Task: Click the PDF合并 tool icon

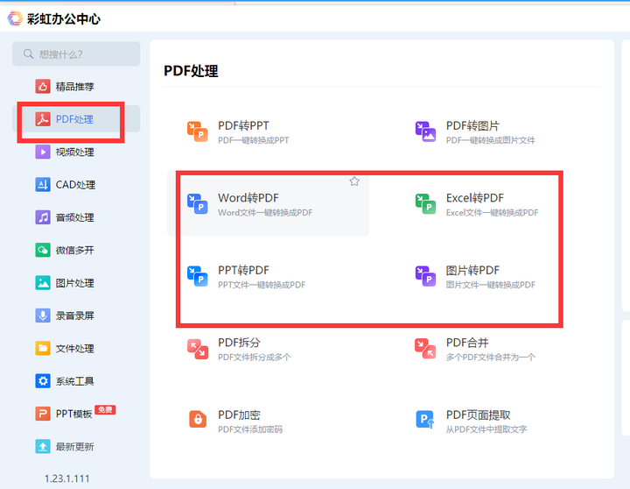Action: 425,349
